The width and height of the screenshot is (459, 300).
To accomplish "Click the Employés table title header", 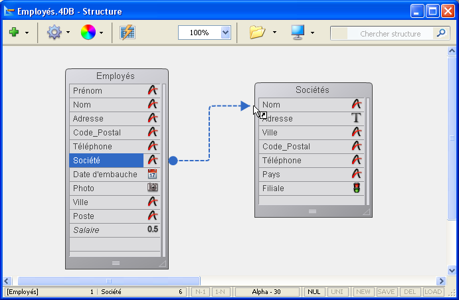I will click(116, 76).
